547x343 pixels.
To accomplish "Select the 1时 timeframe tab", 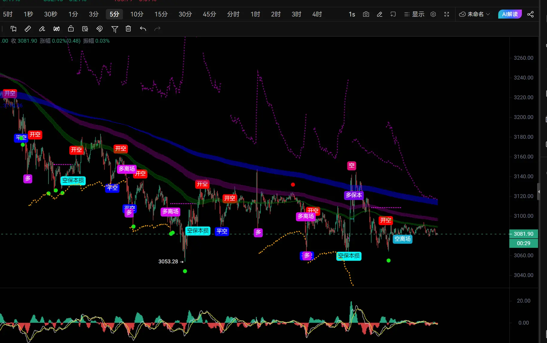I will [x=255, y=14].
